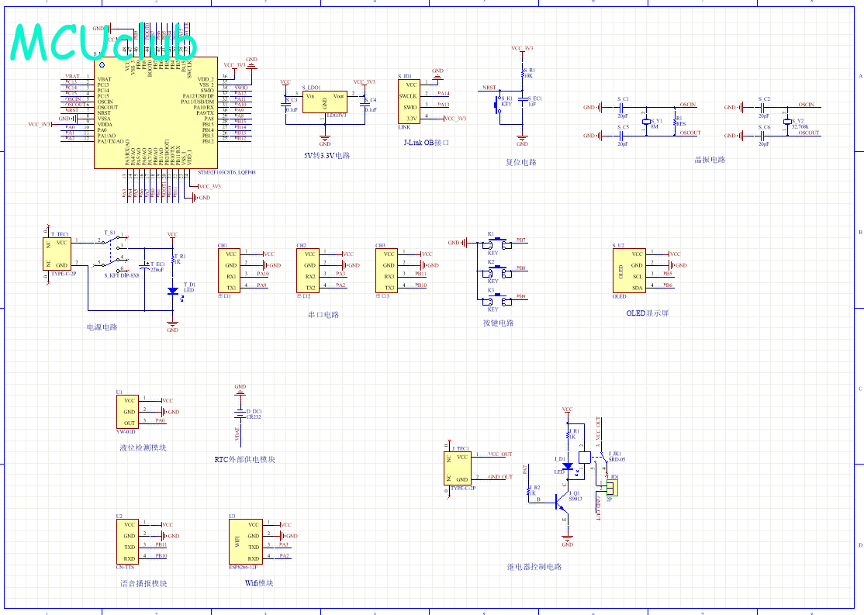Image resolution: width=864 pixels, height=615 pixels.
Task: Click the S_C6 20pF capacitor
Action: [764, 136]
